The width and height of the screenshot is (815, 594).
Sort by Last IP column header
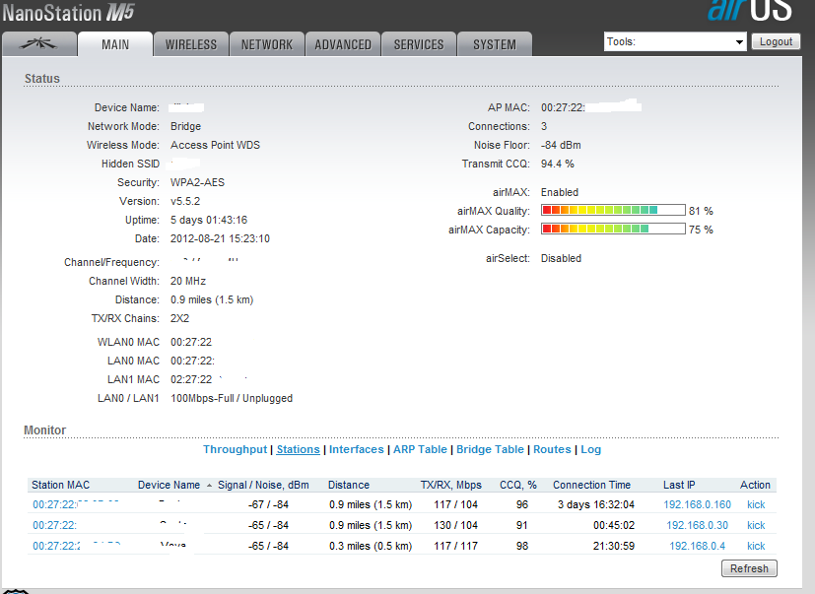coord(679,485)
